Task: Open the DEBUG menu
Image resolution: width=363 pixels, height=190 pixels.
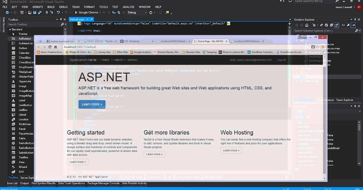Action: coord(63,7)
